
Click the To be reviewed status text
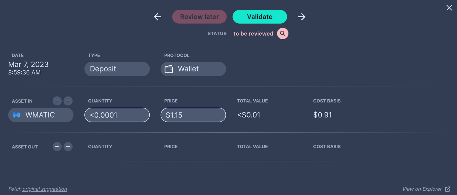(x=253, y=34)
